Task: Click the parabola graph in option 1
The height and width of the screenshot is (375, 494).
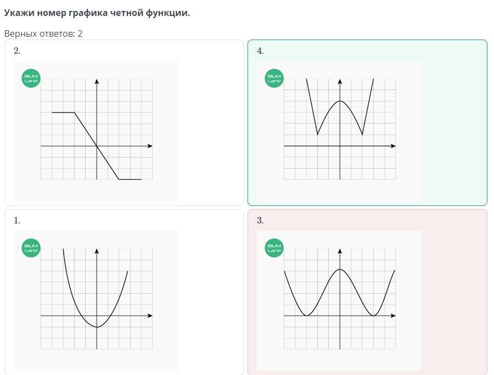Action: pos(97,300)
